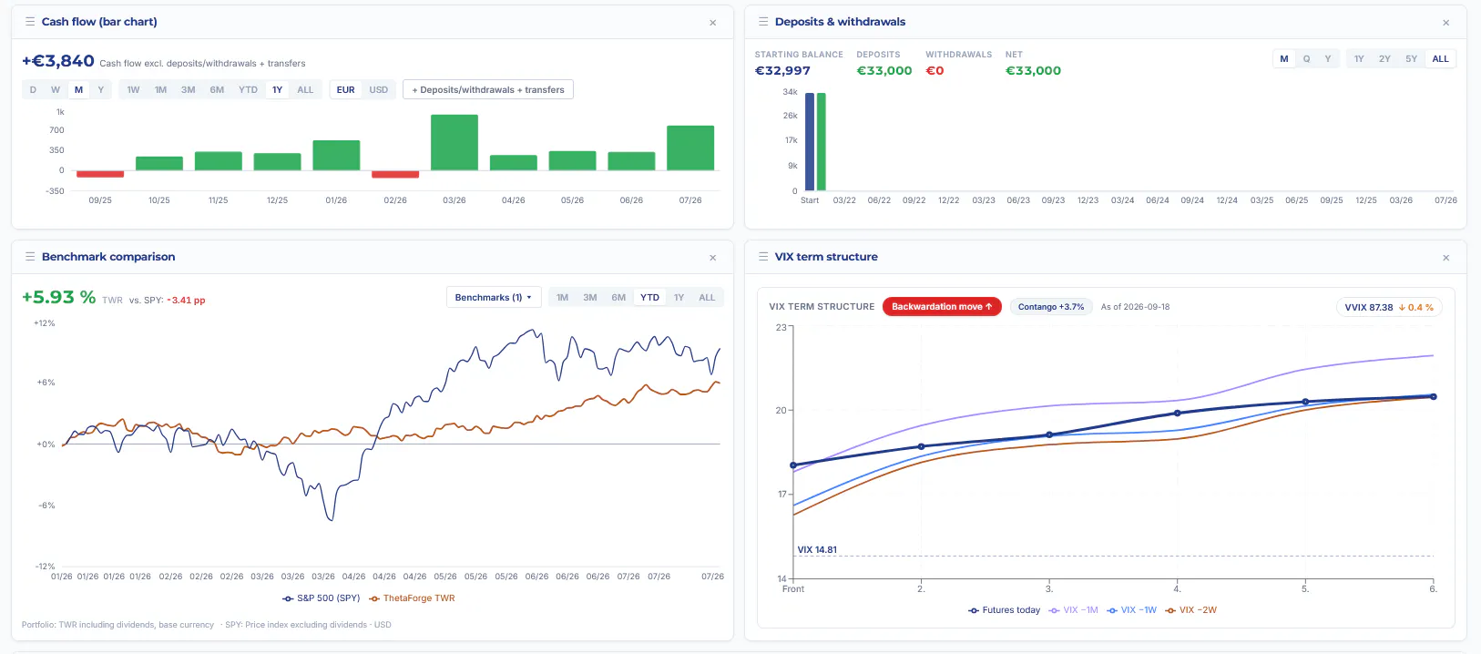Click the 03/26 green cash flow bar

click(x=455, y=142)
